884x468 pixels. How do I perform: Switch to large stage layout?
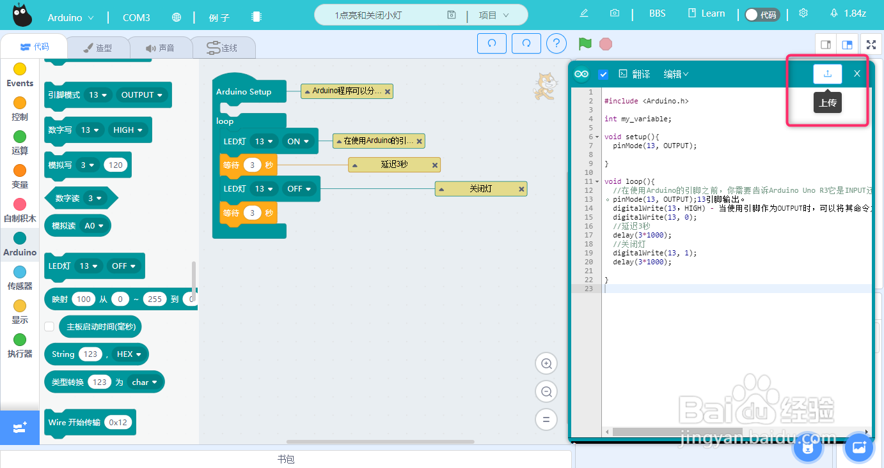coord(847,45)
